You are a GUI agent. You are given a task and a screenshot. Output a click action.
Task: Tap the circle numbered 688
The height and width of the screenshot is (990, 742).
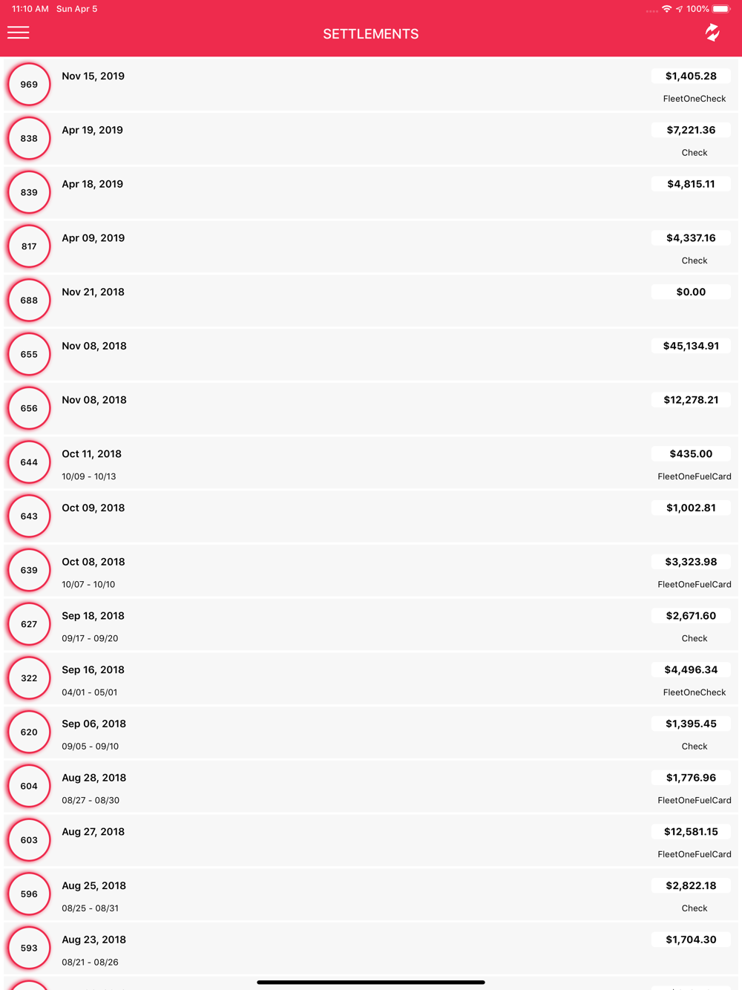pos(29,301)
